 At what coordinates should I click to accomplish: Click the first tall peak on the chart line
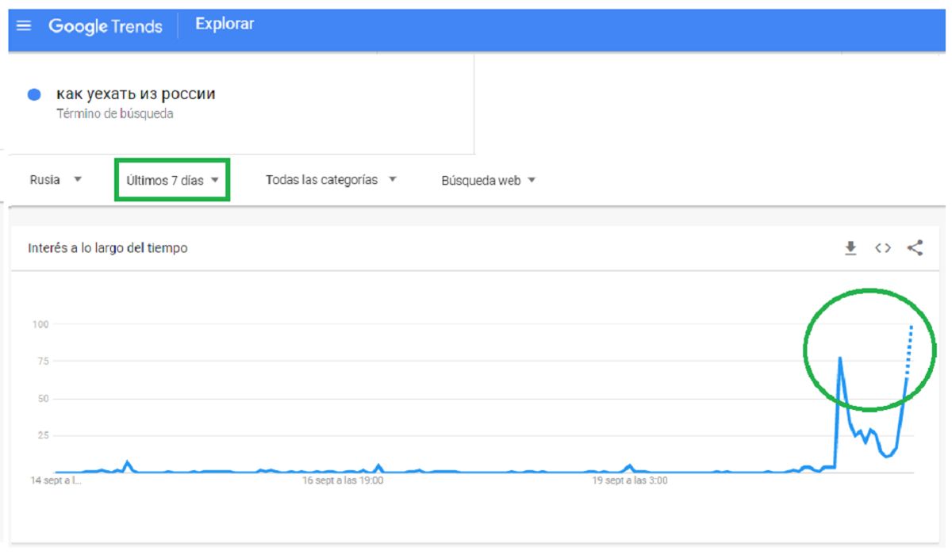point(839,358)
